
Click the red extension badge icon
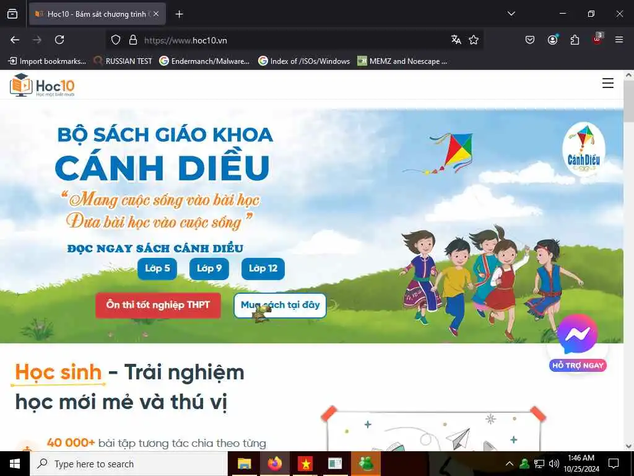(x=597, y=39)
